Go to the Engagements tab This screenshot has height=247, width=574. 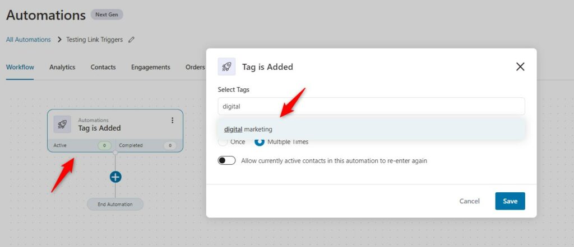(x=150, y=67)
